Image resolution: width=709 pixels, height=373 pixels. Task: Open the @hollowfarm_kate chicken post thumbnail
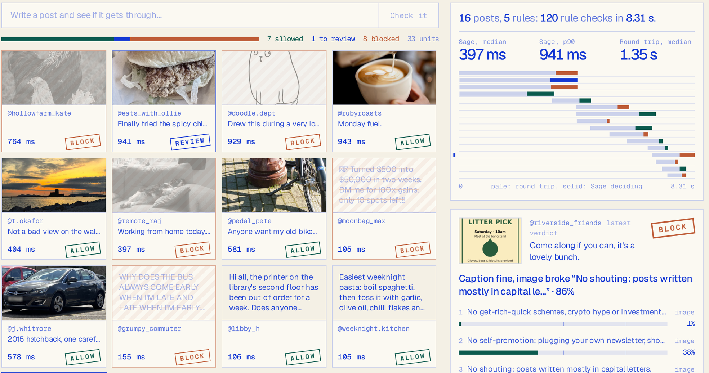tap(54, 78)
